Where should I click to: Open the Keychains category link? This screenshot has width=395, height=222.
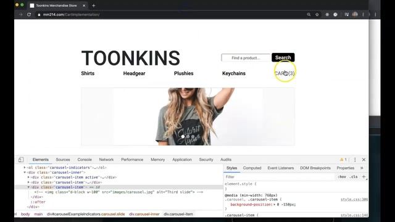point(234,73)
